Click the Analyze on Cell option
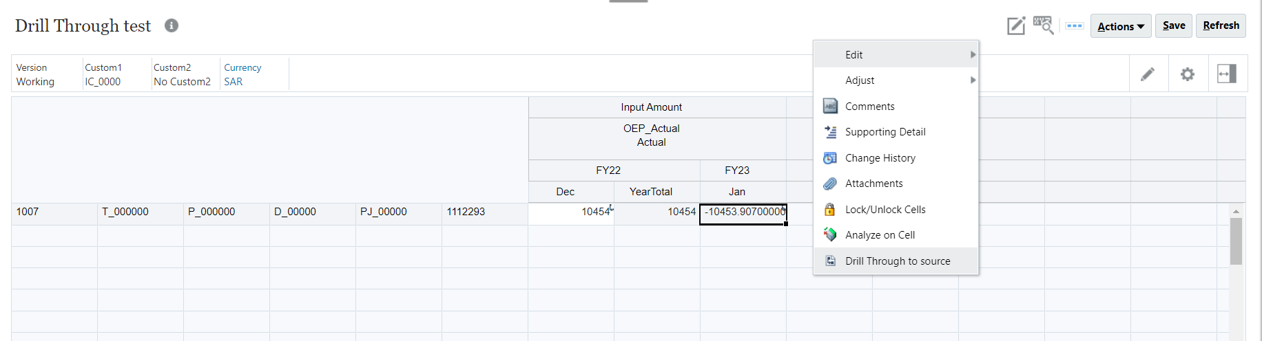1262x341 pixels. (880, 235)
